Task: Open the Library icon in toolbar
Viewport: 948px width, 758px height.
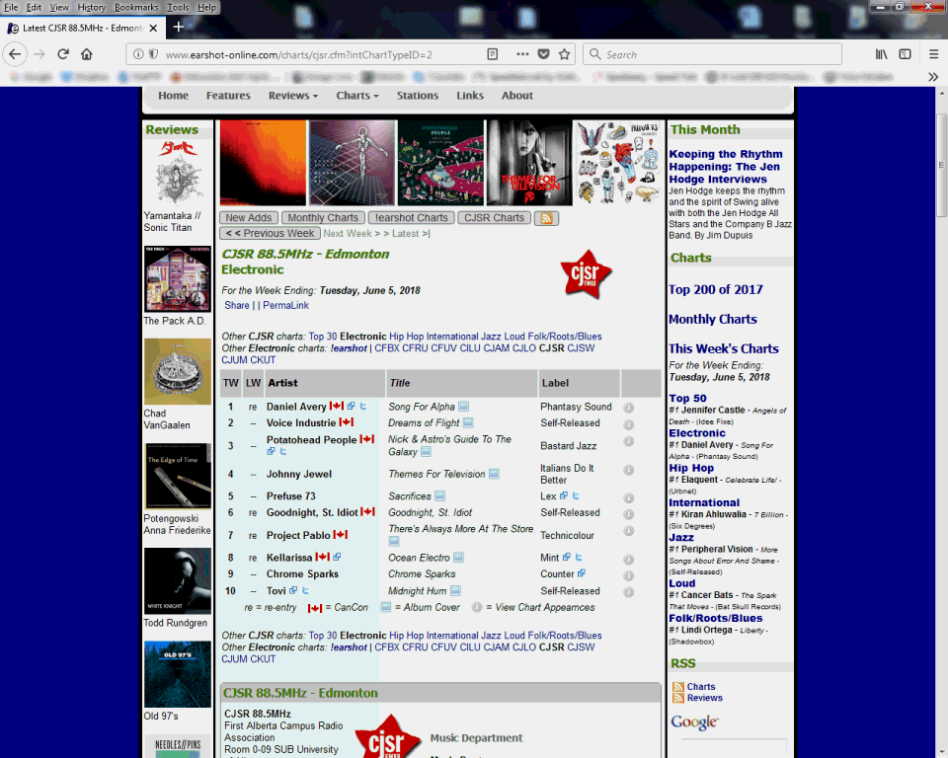Action: 882,54
